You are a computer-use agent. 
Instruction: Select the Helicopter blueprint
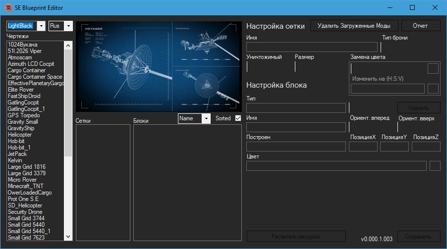(36, 135)
